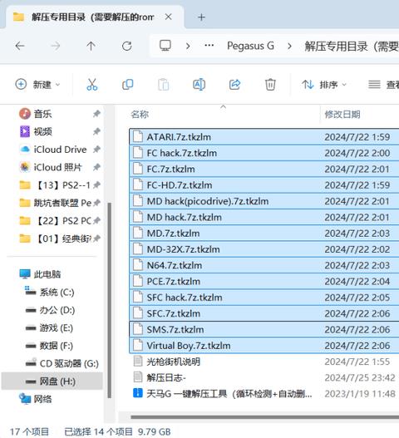
Task: Expand chevron before the ellipsis breadcrumb
Action: coord(188,46)
